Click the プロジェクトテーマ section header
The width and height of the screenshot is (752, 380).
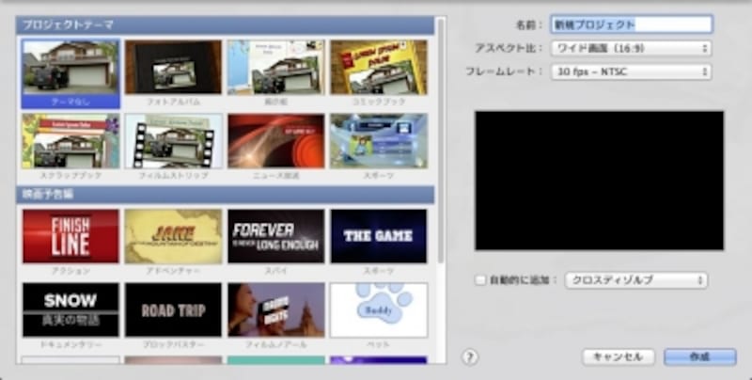(225, 25)
